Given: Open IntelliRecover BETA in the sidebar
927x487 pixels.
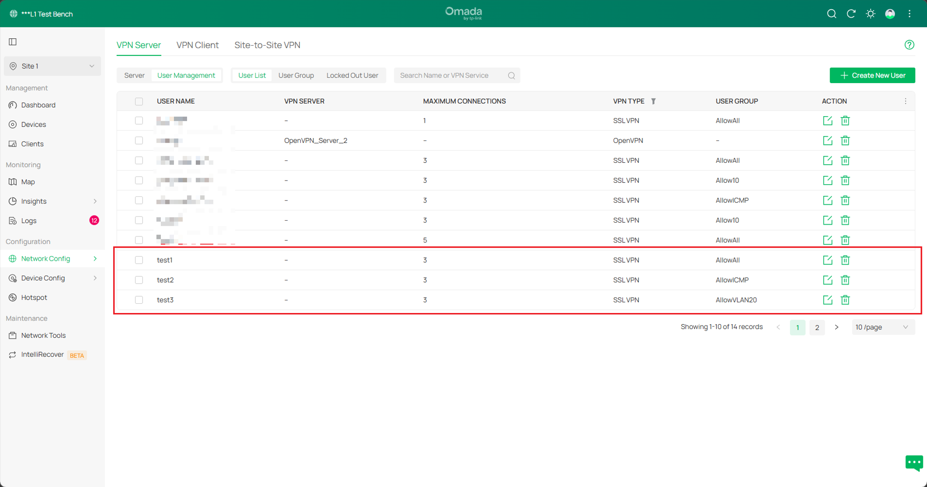Looking at the screenshot, I should 47,355.
